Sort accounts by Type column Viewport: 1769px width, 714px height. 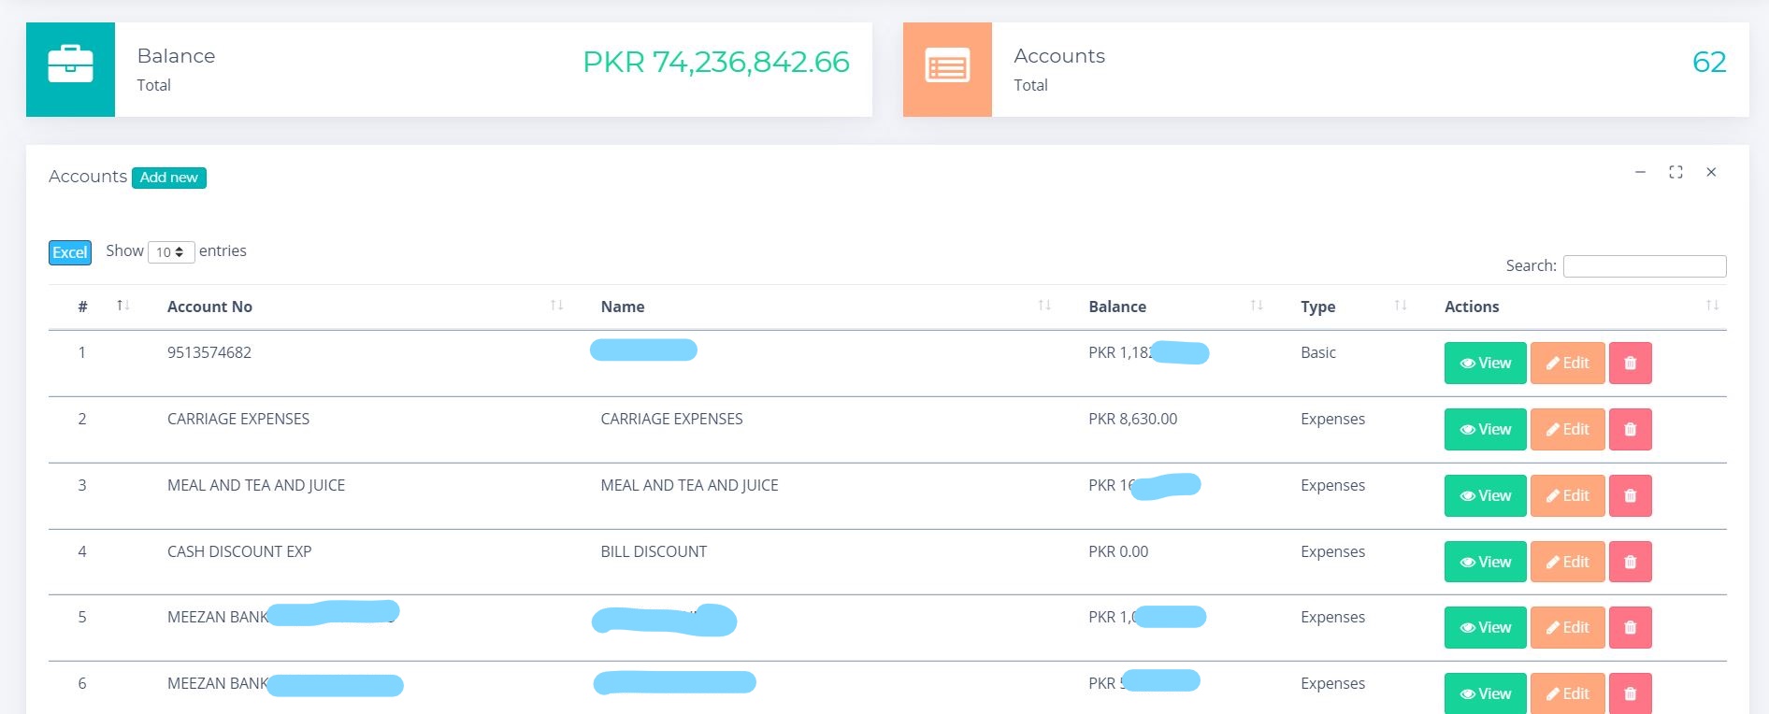(x=1317, y=307)
